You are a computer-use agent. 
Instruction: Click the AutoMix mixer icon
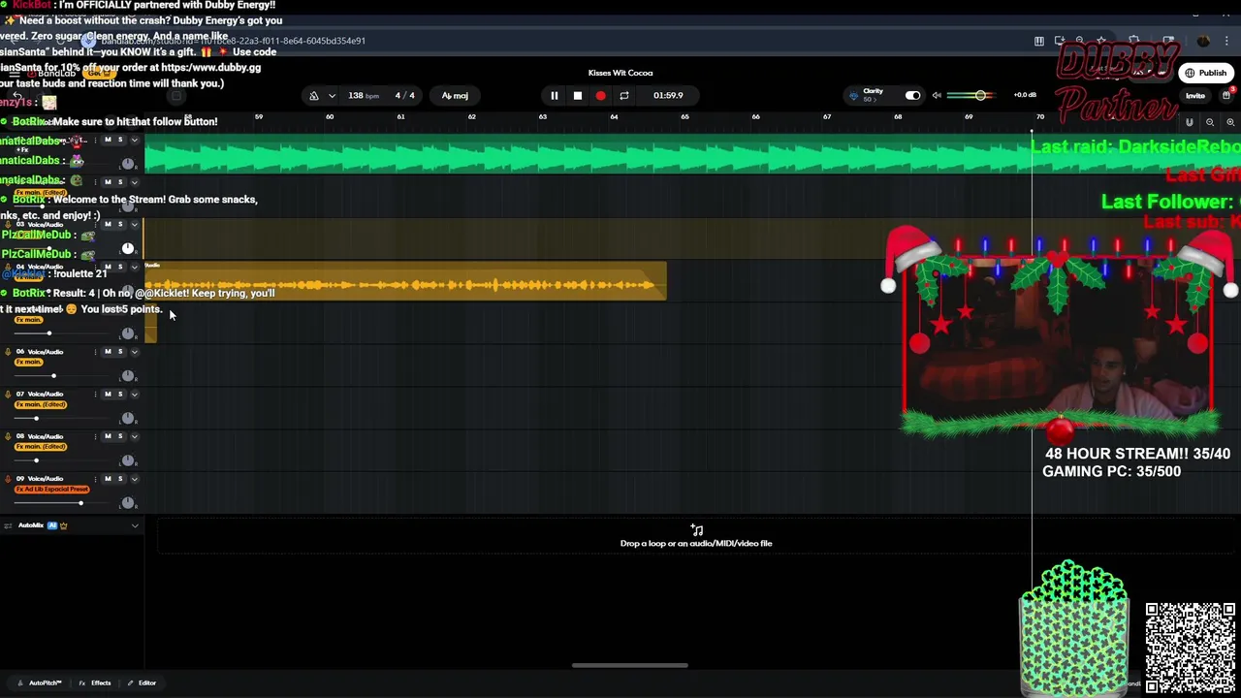(x=9, y=525)
